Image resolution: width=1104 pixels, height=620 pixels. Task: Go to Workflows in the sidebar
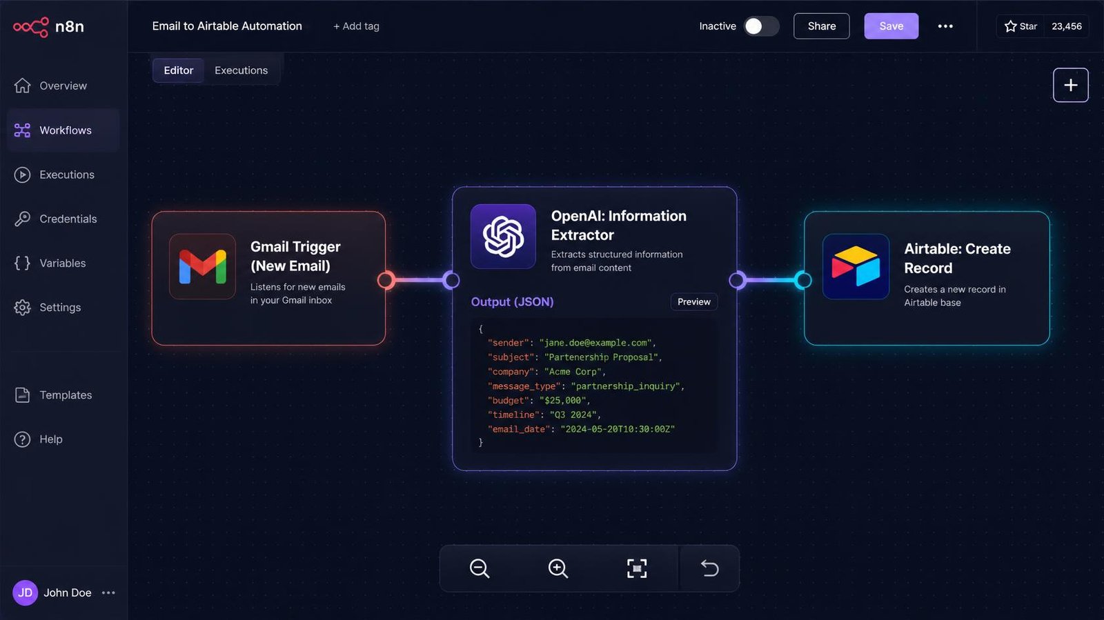click(x=63, y=130)
